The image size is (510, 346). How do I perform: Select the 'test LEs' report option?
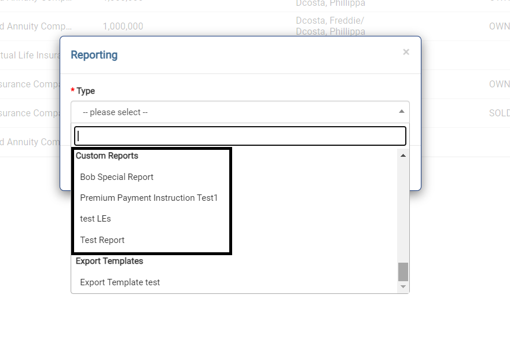(96, 219)
